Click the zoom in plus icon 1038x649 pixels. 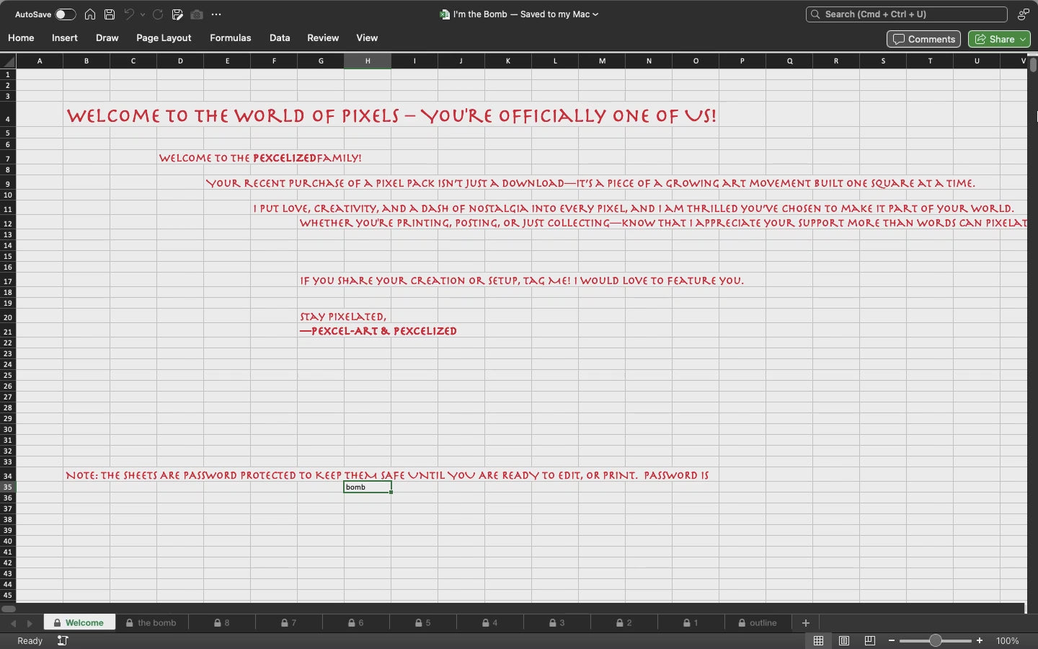[980, 640]
